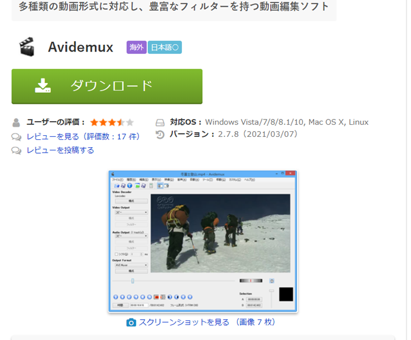Open the レビューを見る (評価数:17件) link

83,137
